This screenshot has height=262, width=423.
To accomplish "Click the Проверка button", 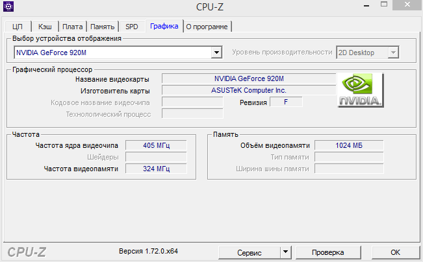I will click(x=328, y=252).
